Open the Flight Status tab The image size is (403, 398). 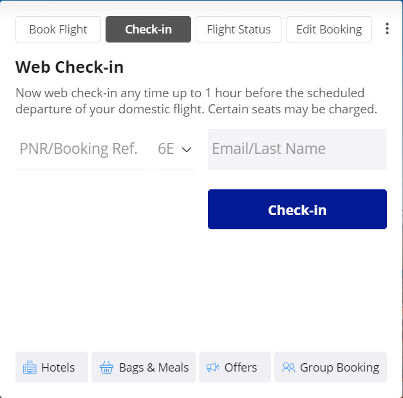pos(238,30)
